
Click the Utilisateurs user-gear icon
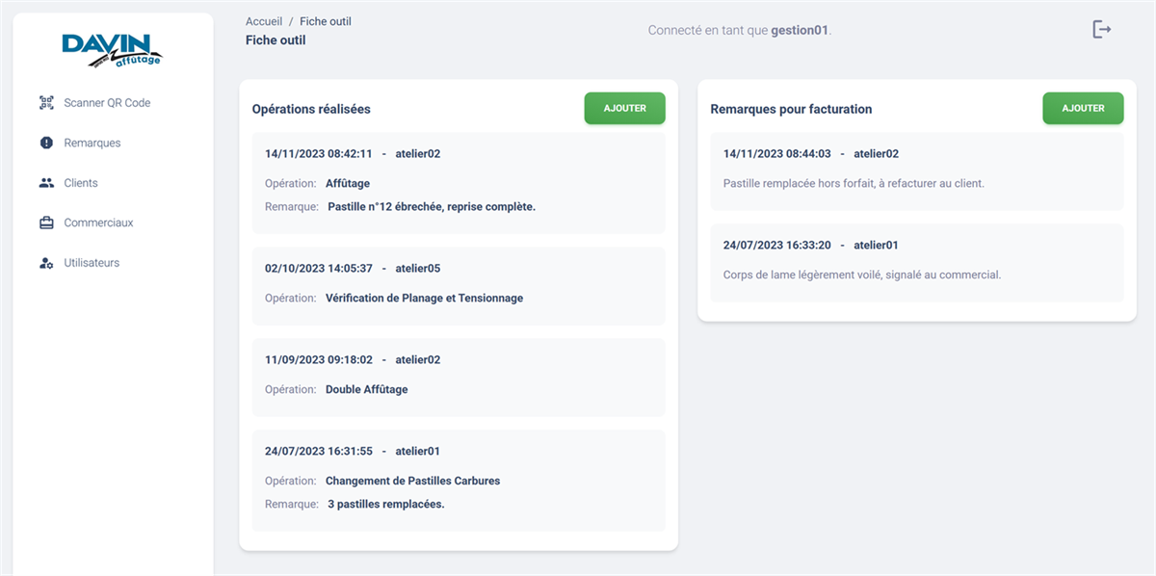(x=46, y=263)
